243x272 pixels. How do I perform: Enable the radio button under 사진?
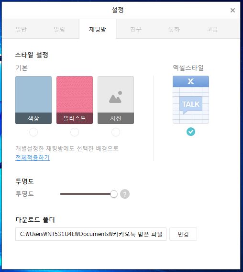116,132
